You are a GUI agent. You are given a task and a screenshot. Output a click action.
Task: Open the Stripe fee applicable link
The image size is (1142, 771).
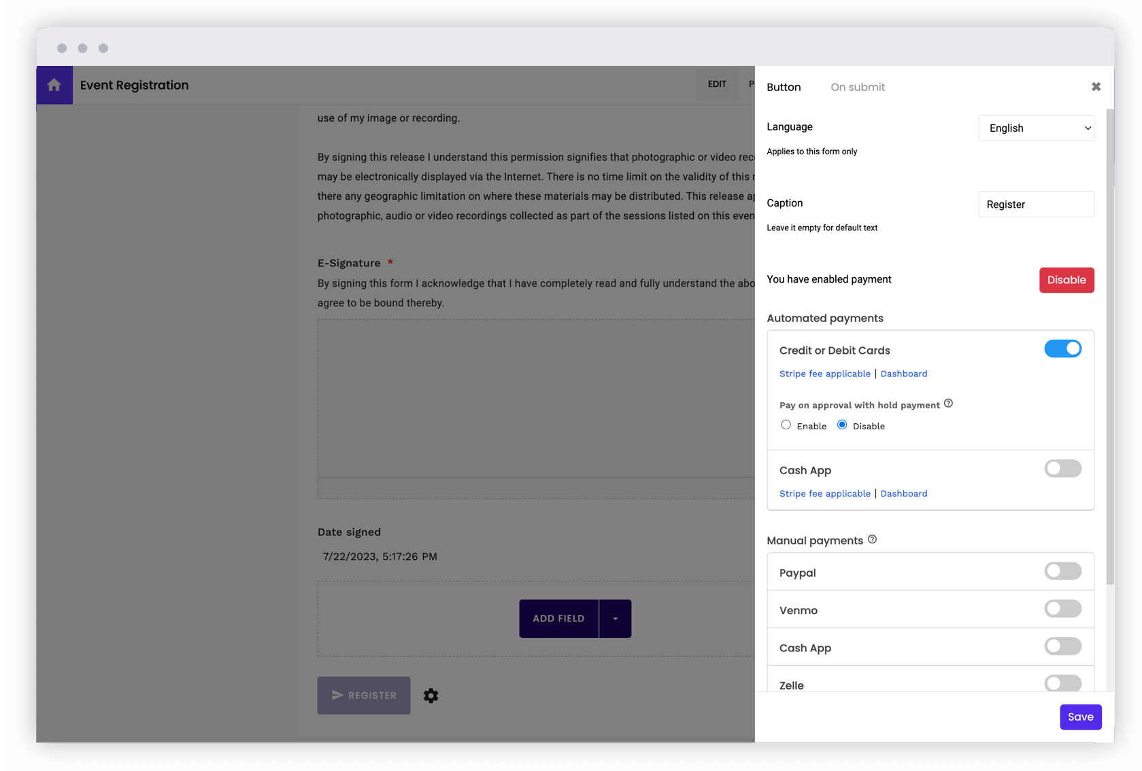click(824, 373)
